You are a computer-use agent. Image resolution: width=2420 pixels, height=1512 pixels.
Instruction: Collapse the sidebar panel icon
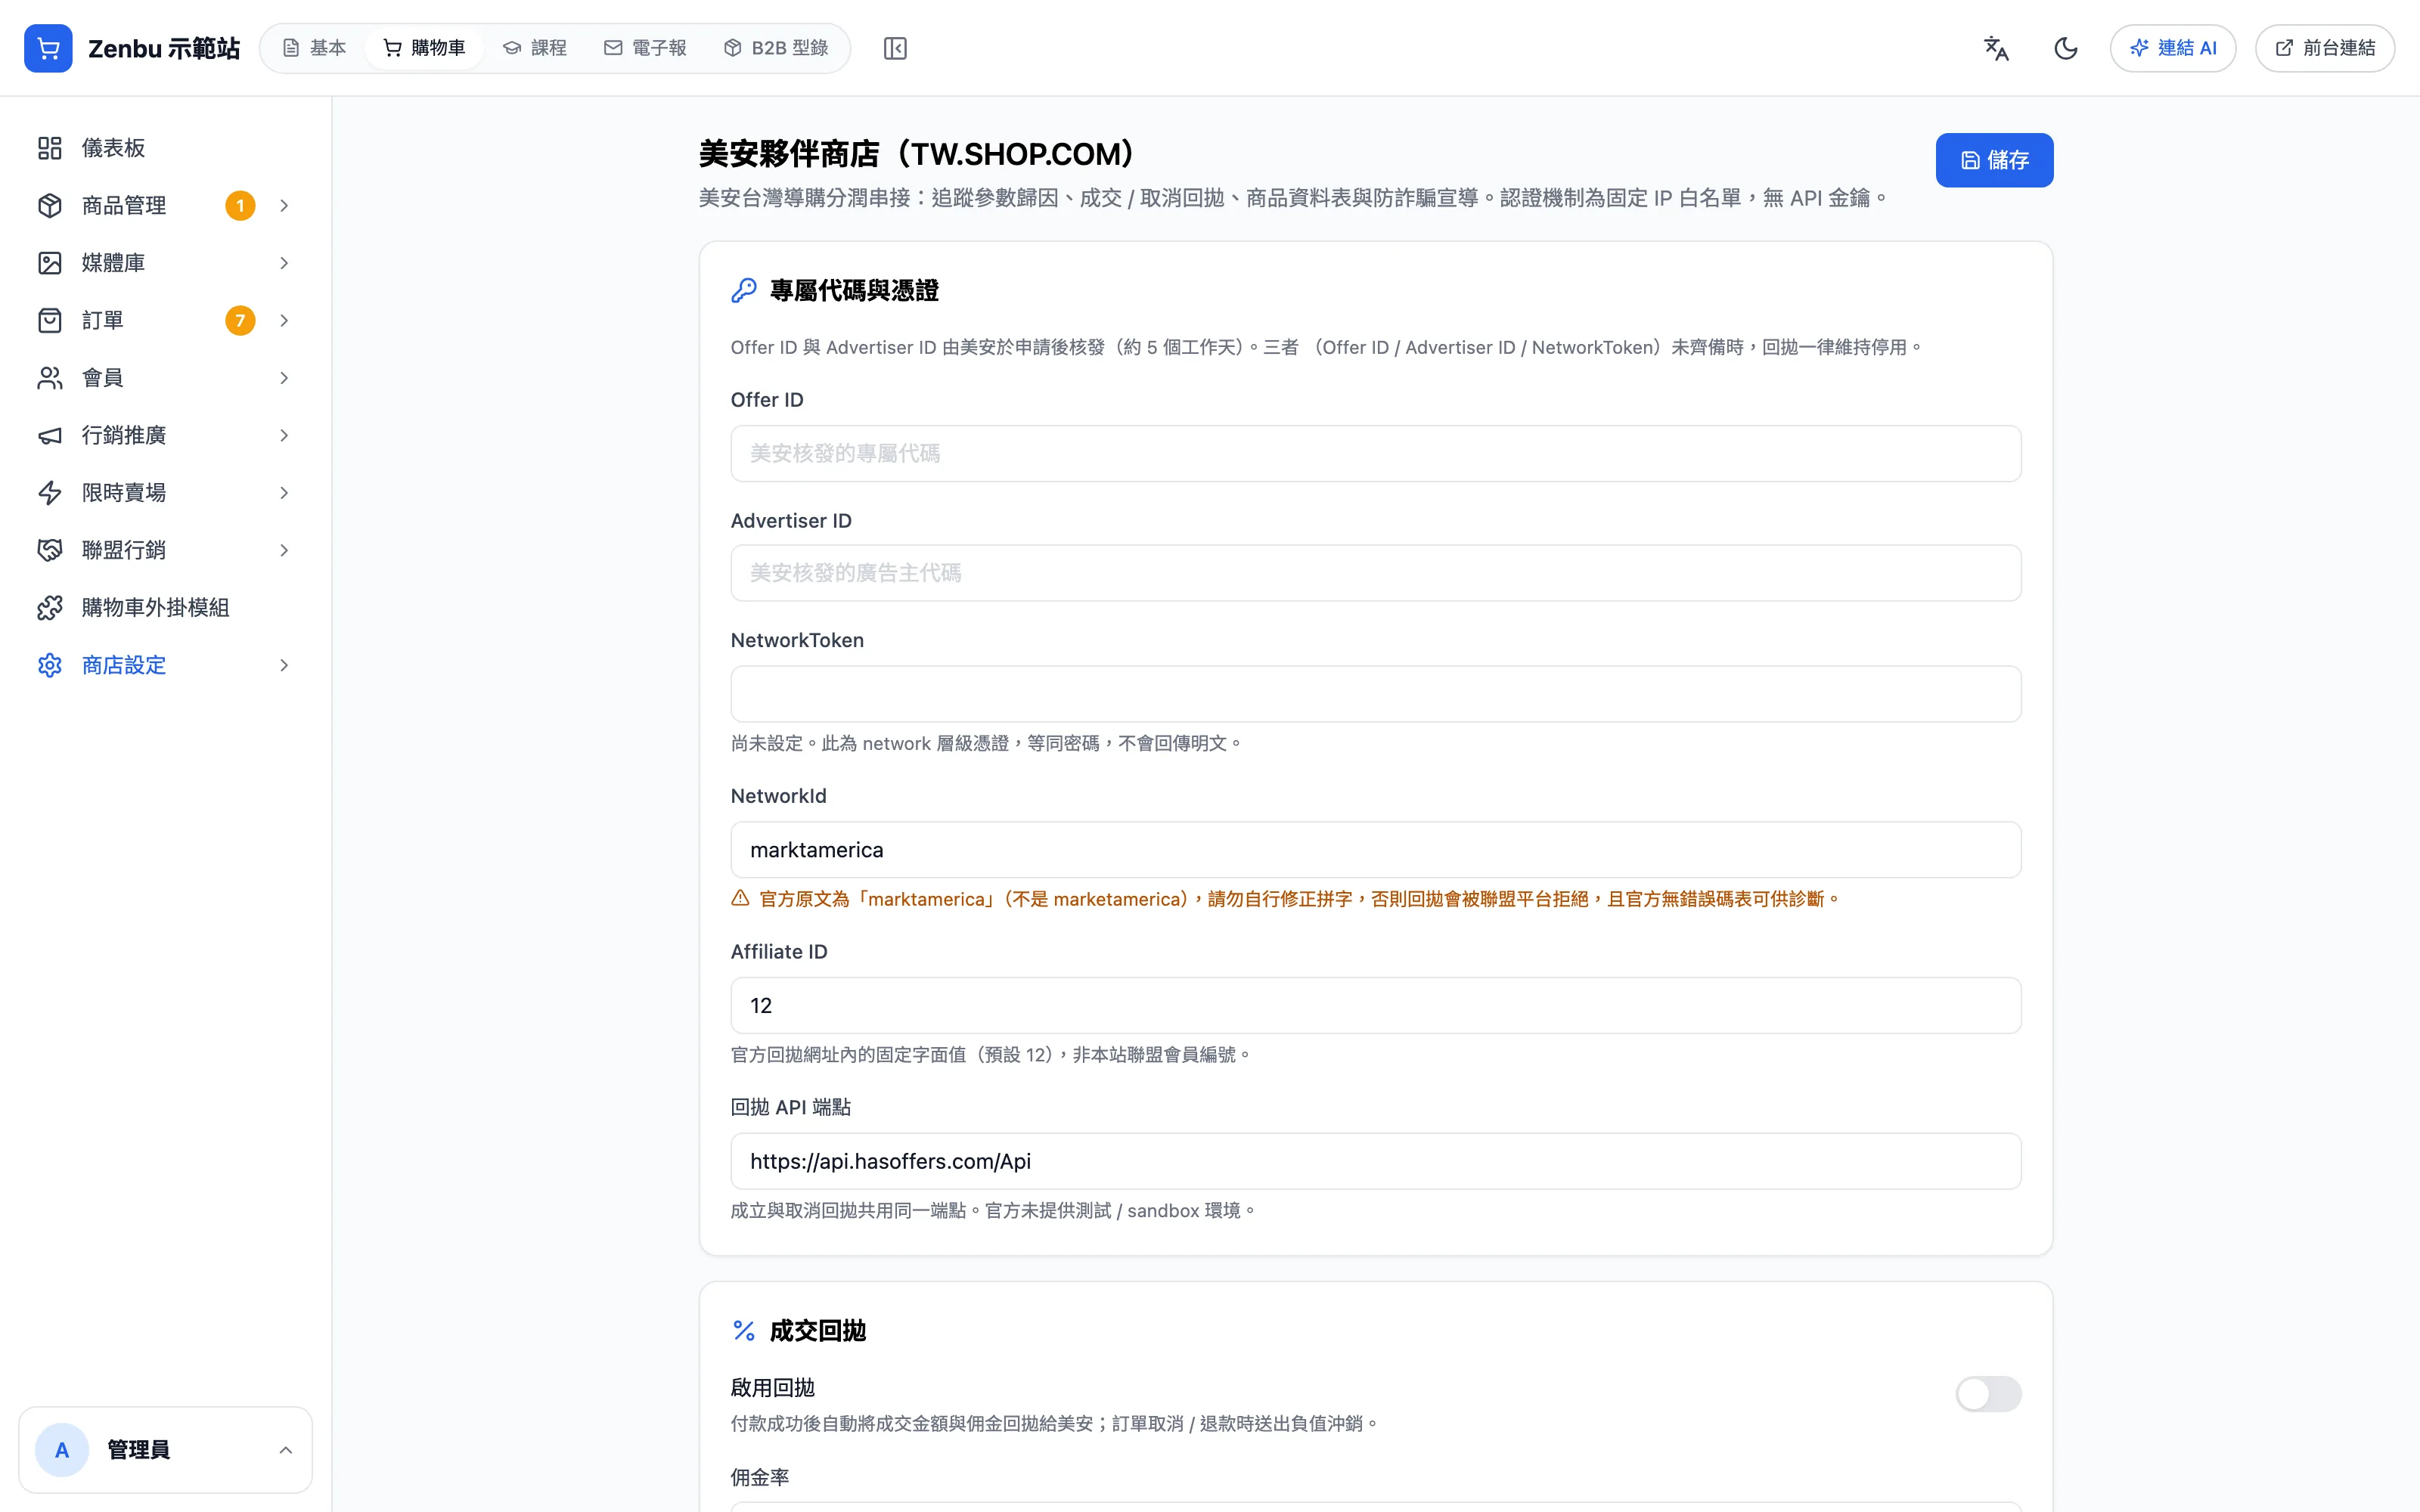click(x=895, y=48)
